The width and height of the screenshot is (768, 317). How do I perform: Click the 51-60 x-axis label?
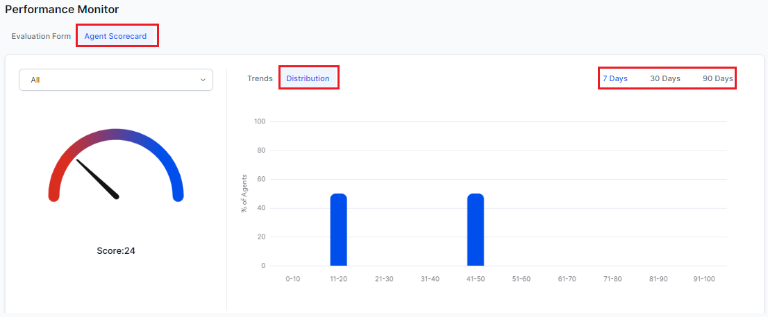(x=521, y=279)
